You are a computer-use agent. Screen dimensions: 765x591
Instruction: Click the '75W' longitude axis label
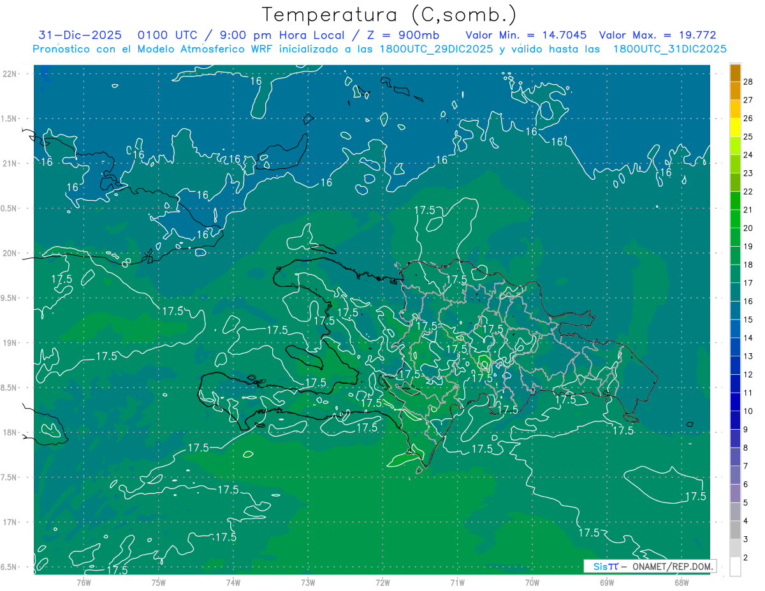point(159,582)
